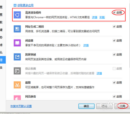Select the highlighted sidebar tab
Viewport: 130px width, 114px height.
[3, 60]
